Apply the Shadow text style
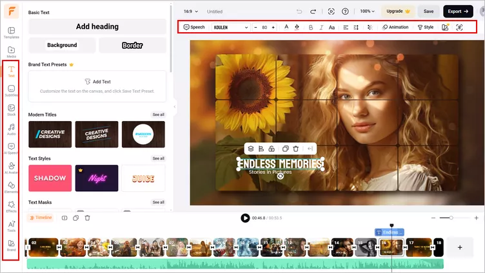Screen dimensions: 485x273 point(50,178)
